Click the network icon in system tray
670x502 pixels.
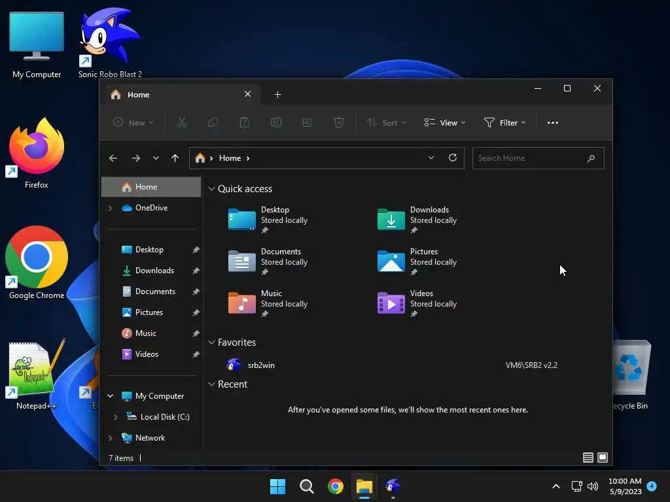(577, 486)
